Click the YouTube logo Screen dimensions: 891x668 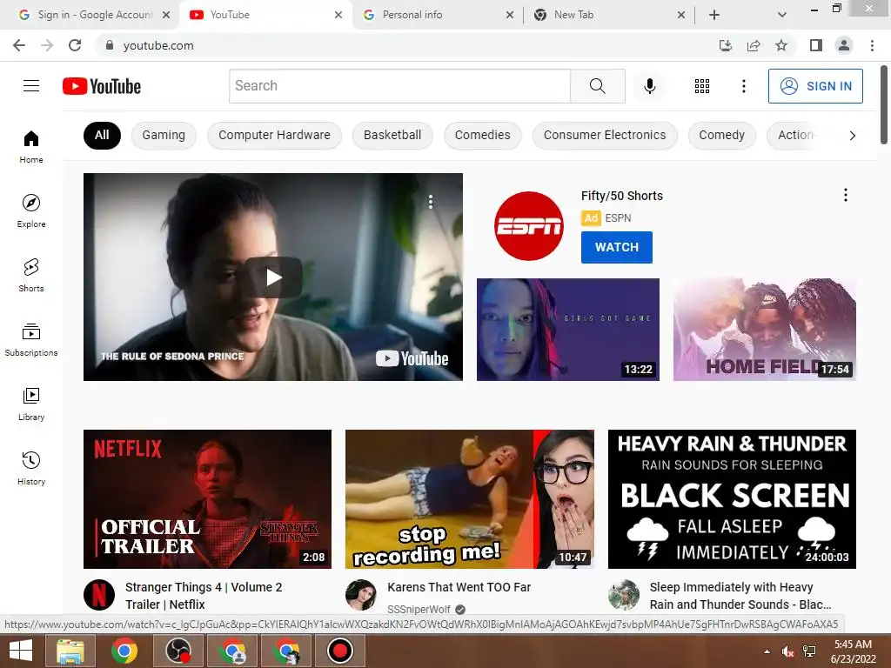point(102,86)
